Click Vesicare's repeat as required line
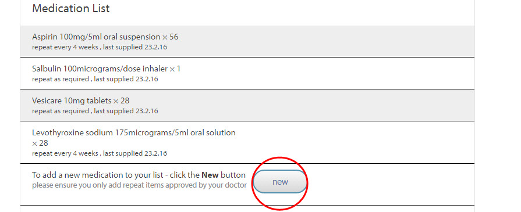The height and width of the screenshot is (212, 521). pos(60,111)
